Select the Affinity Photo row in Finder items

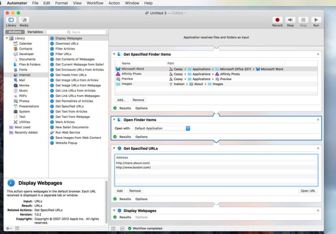[216, 74]
